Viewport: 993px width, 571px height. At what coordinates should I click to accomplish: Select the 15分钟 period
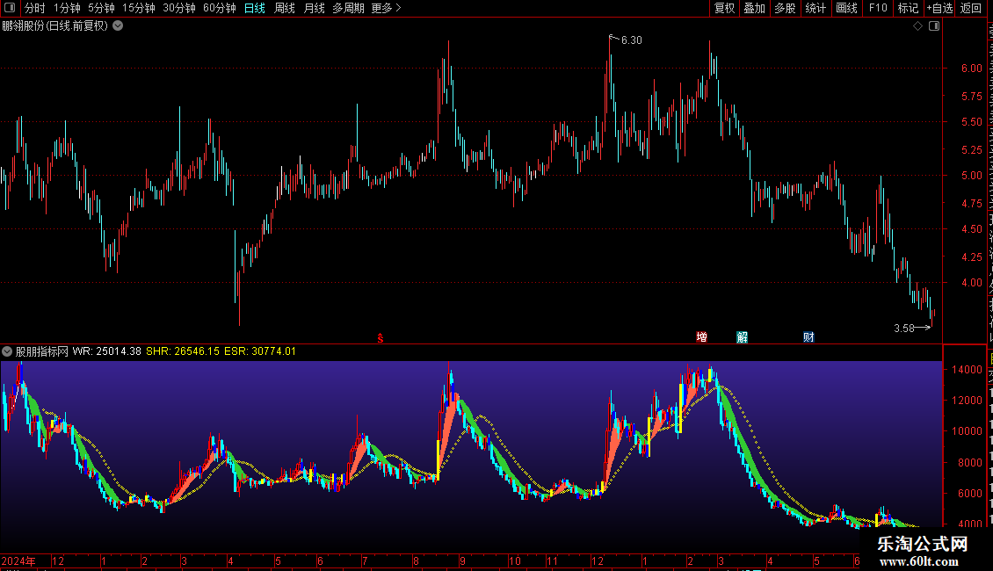[x=139, y=8]
